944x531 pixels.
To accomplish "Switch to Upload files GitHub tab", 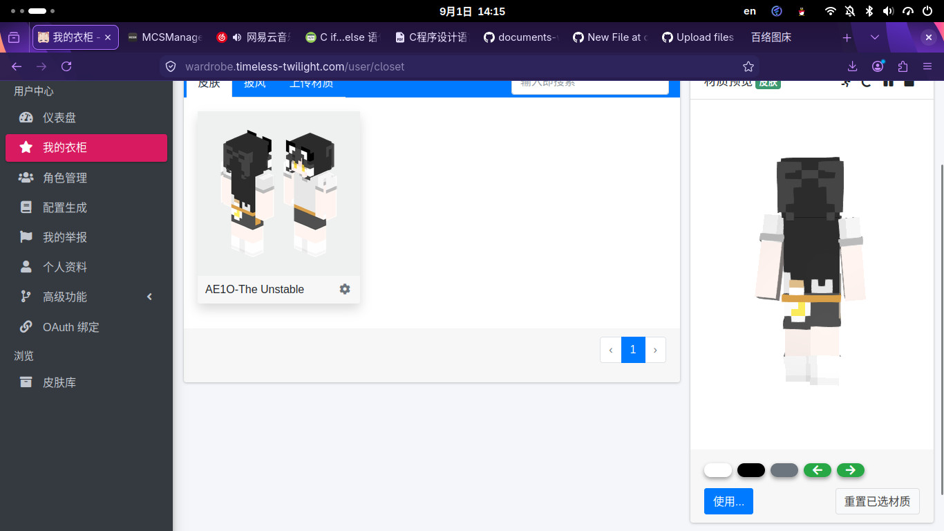I will [698, 37].
